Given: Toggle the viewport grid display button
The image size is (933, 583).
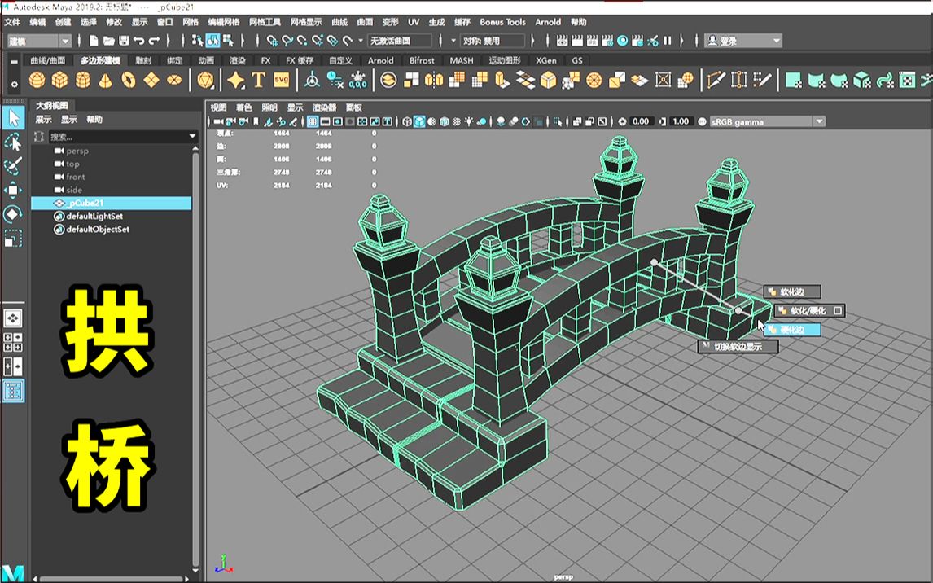Looking at the screenshot, I should pyautogui.click(x=312, y=121).
